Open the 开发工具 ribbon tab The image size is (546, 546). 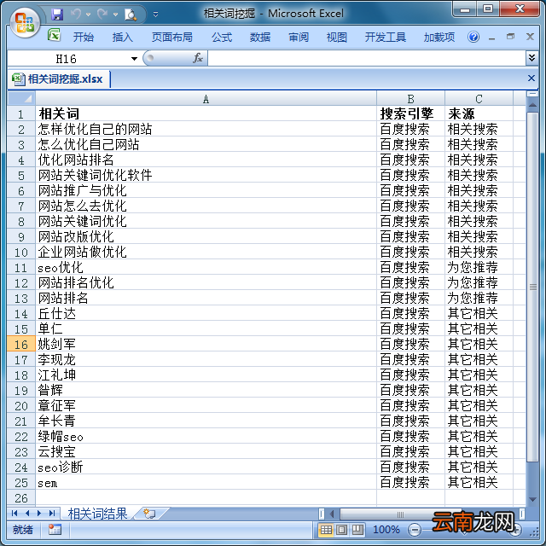click(385, 37)
